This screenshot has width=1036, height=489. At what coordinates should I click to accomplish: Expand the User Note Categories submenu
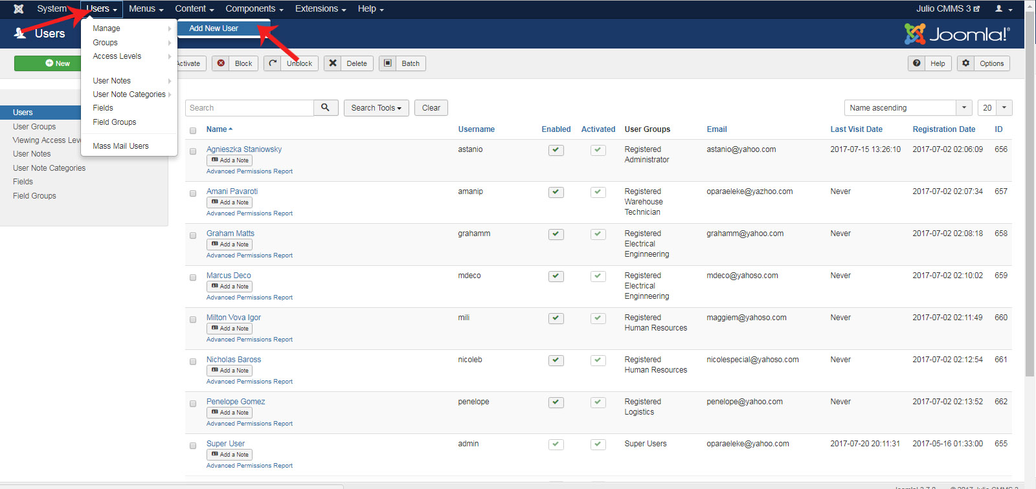[x=129, y=94]
